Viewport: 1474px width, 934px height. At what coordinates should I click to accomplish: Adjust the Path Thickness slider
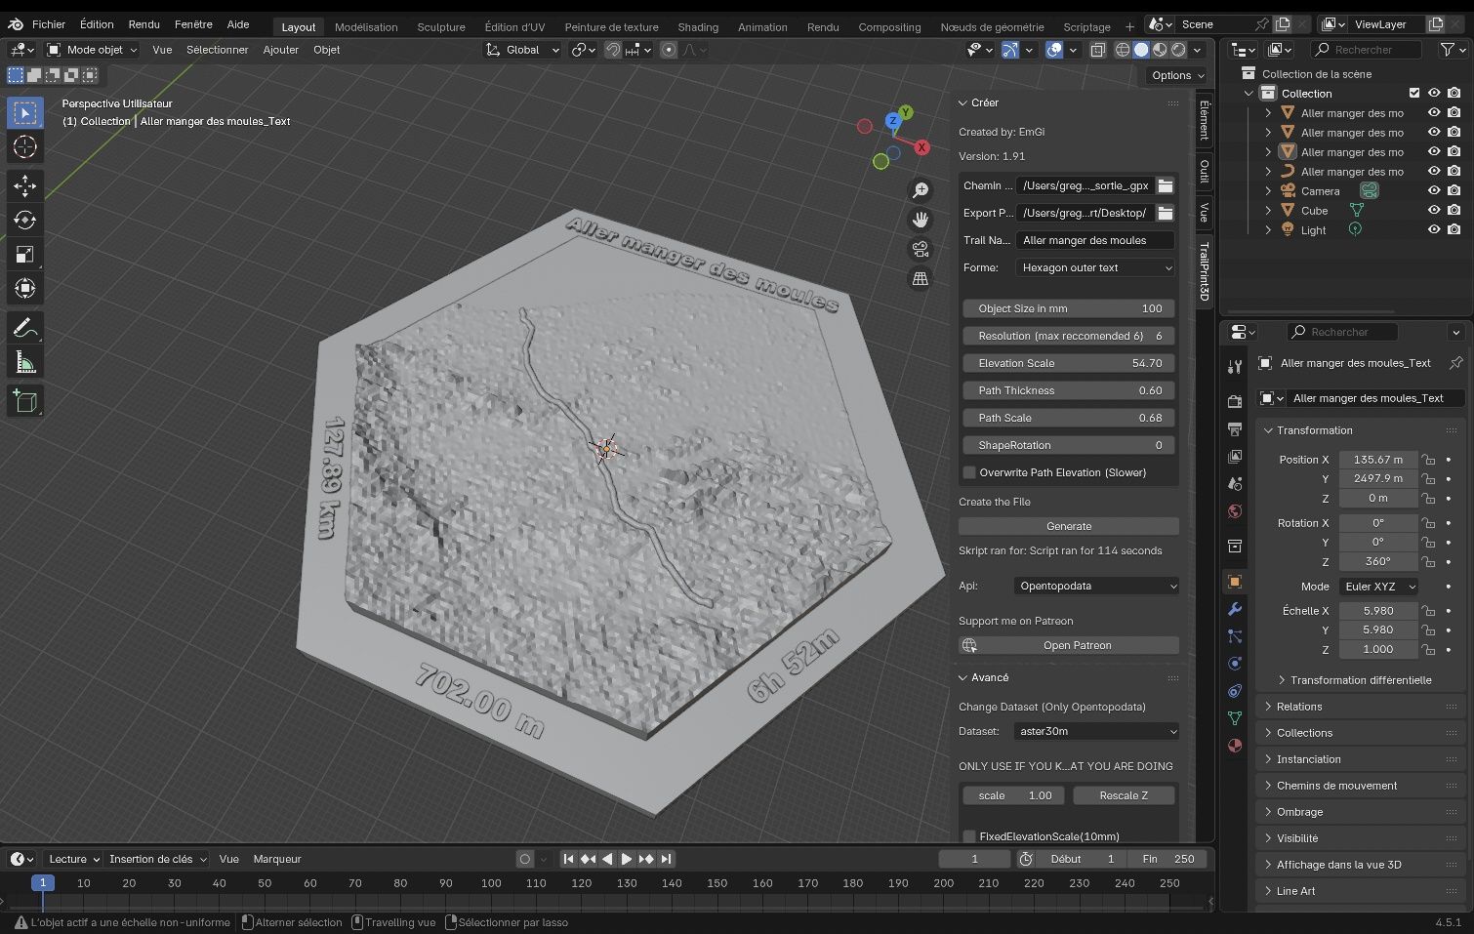click(1069, 390)
